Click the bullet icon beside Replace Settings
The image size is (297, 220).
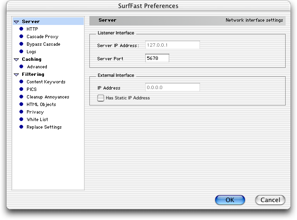point(21,127)
